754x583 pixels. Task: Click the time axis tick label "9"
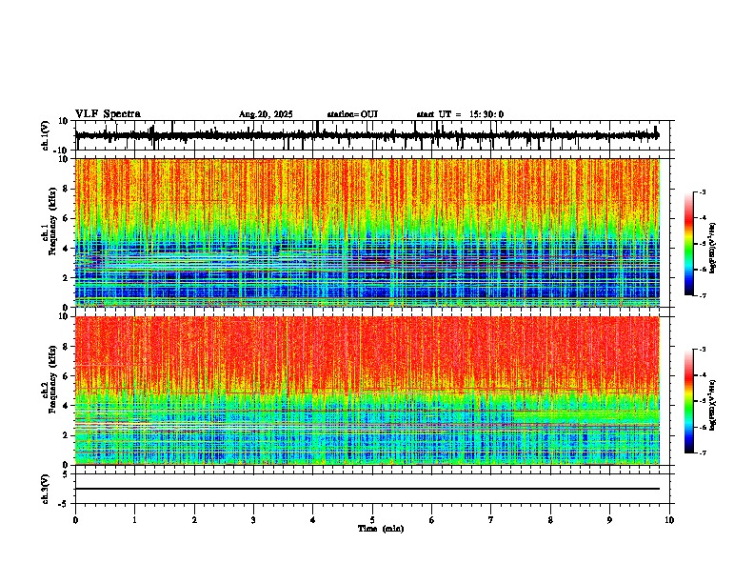point(609,520)
